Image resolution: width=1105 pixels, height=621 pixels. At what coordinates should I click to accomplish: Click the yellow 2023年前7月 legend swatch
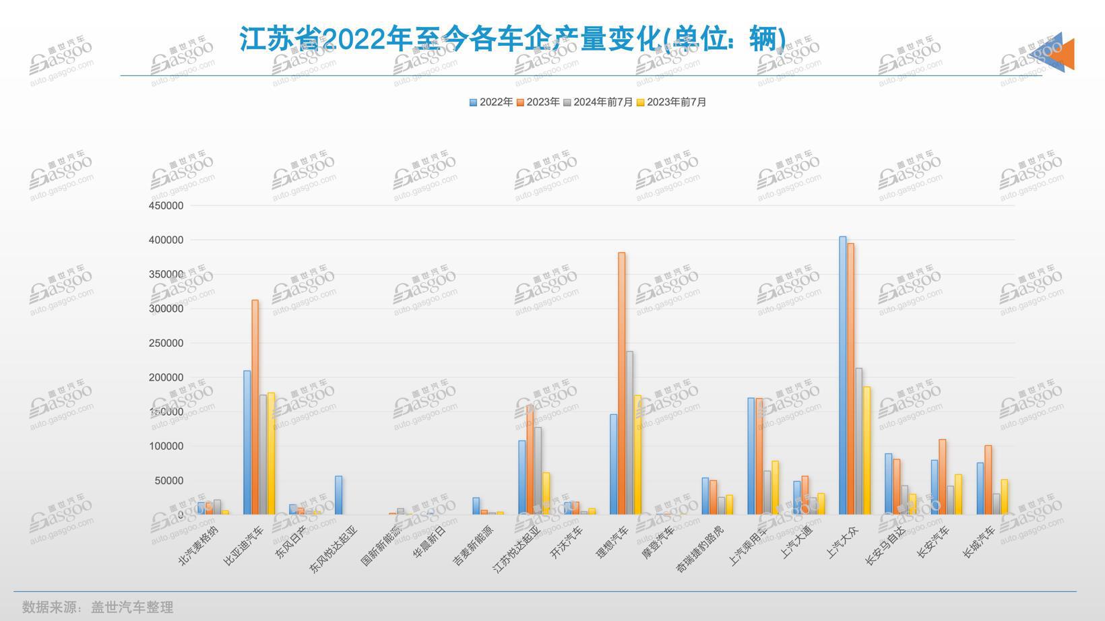tap(641, 102)
